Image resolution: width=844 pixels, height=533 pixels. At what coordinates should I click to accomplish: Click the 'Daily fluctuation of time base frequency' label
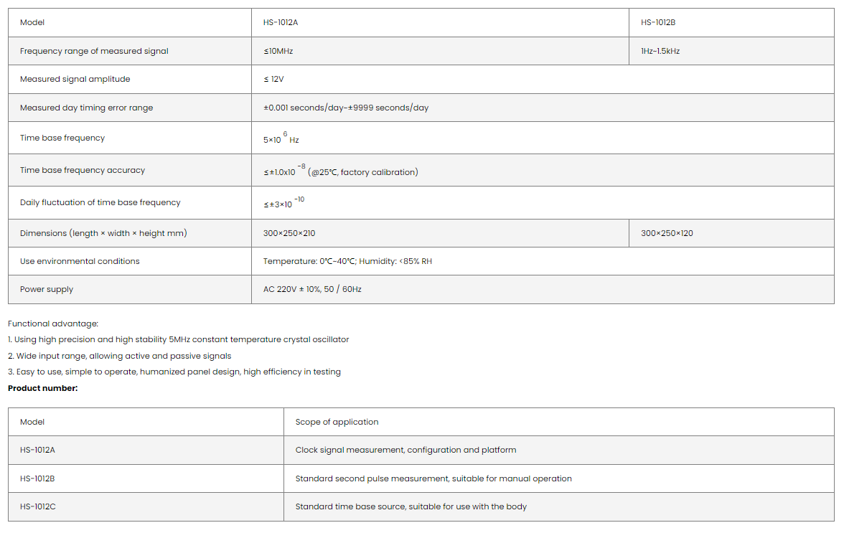(100, 202)
